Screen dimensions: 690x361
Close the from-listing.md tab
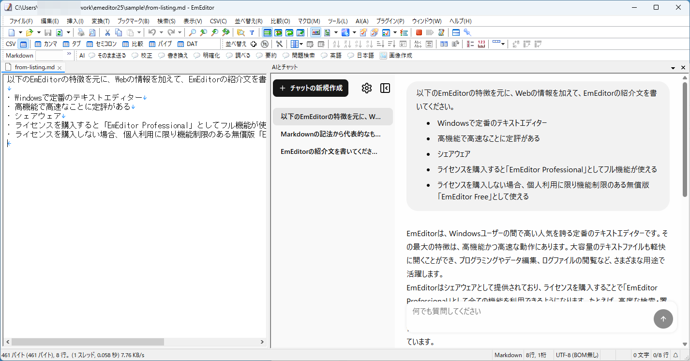(60, 68)
